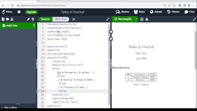This screenshot has width=197, height=111.
Task: Open project History
Action: [173, 12]
